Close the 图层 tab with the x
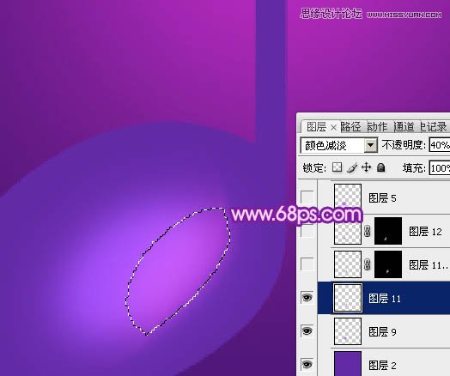 [333, 127]
